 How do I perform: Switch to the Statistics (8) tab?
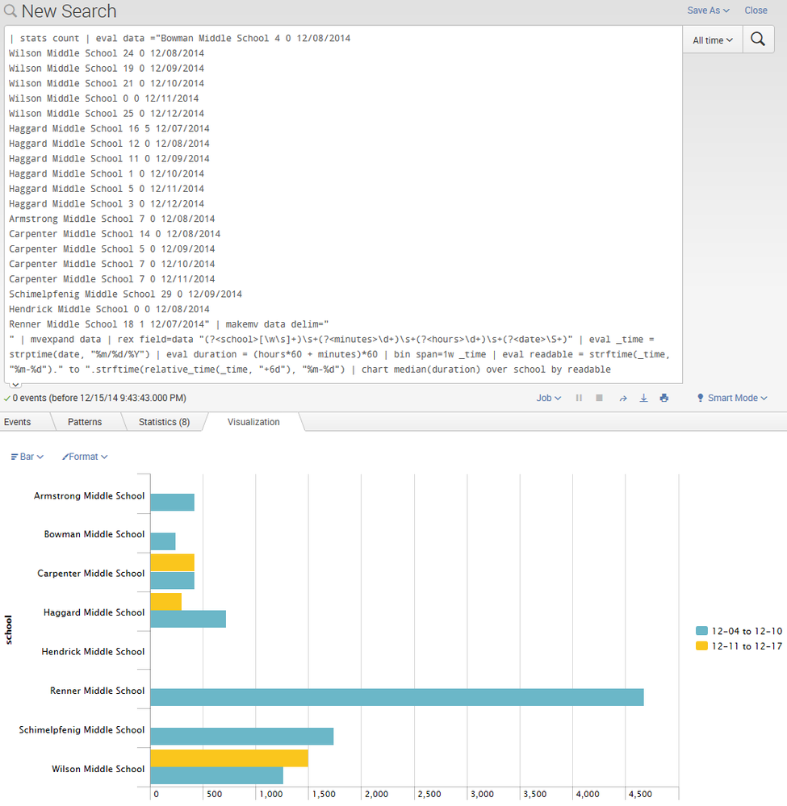click(x=164, y=422)
